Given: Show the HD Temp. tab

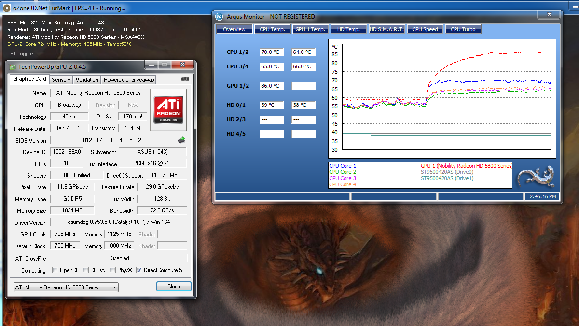Looking at the screenshot, I should [348, 30].
